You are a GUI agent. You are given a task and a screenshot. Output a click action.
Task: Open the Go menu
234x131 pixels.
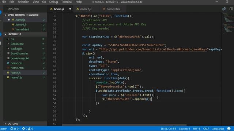(x=44, y=2)
